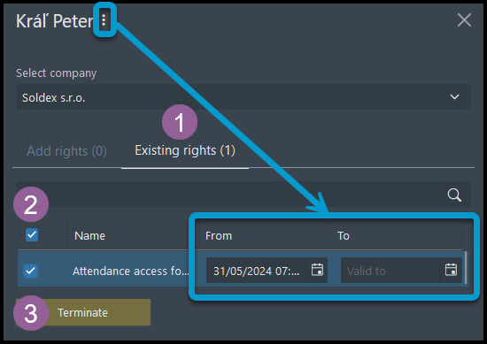Open the Valid to calendar picker
Image resolution: width=487 pixels, height=344 pixels.
point(451,270)
